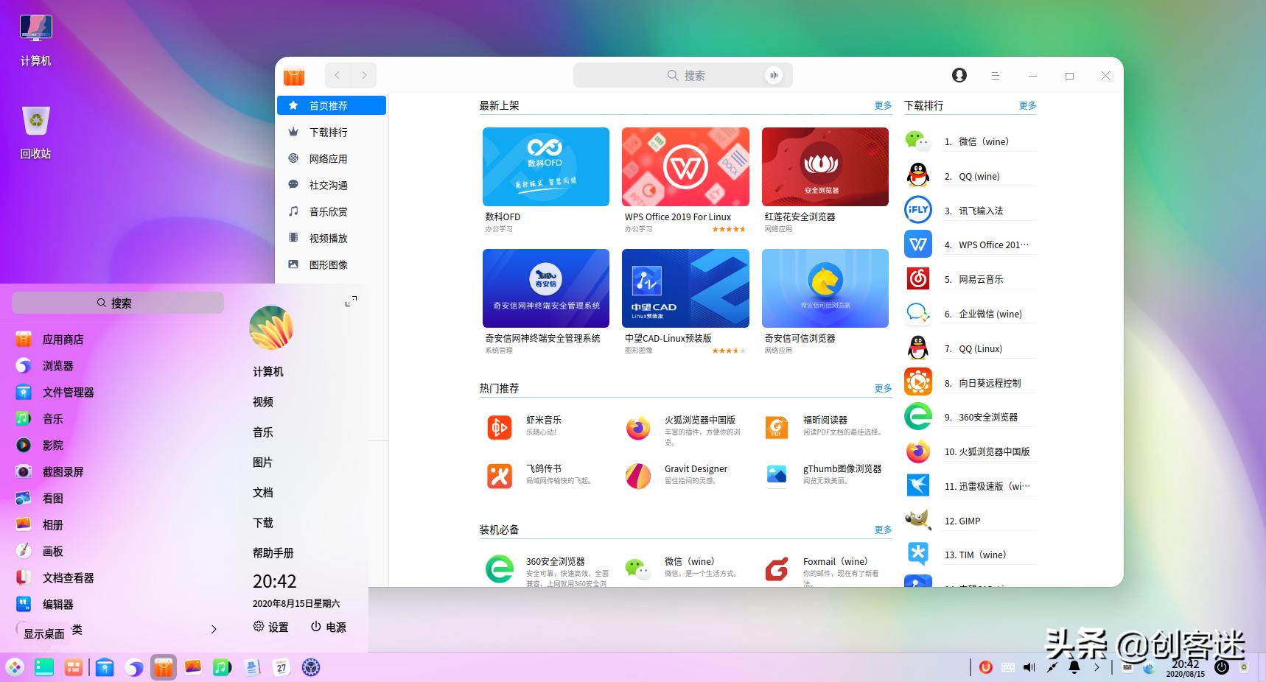Screen dimensions: 1266x682
Task: Open 文件管理器 File Manager from the launcher list
Action: [71, 392]
